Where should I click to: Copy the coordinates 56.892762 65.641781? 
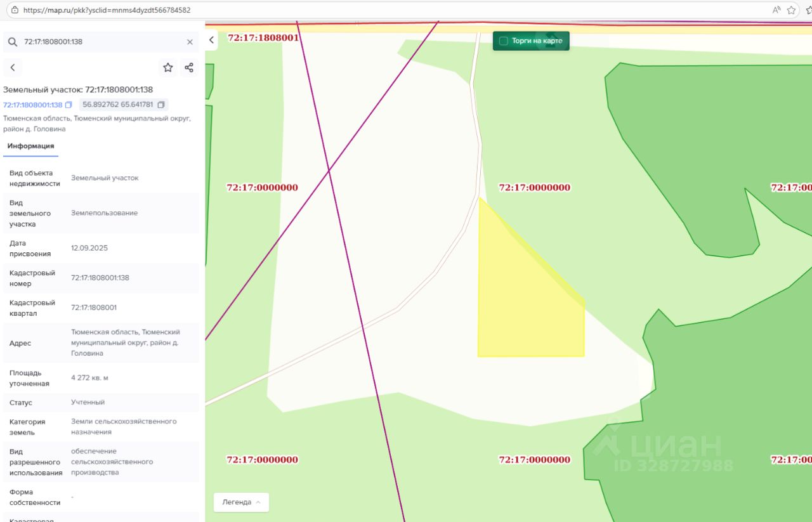161,105
